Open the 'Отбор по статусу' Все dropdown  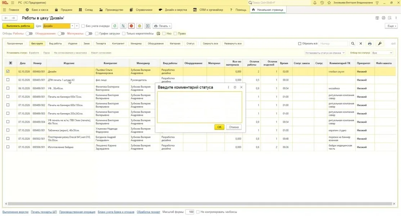tap(382, 53)
